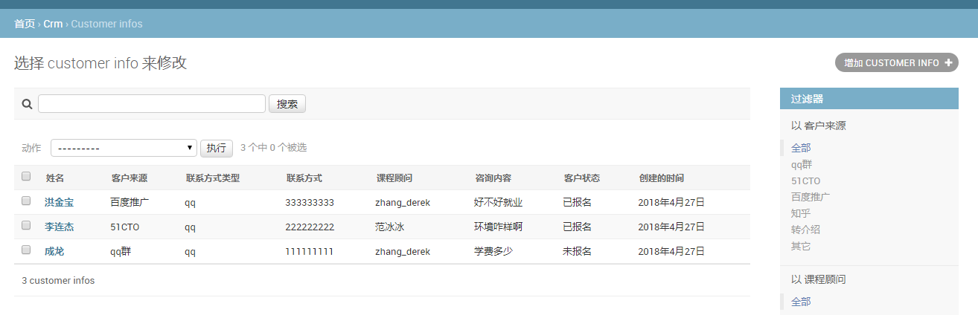Open customer 洪金宝 record

[x=59, y=202]
